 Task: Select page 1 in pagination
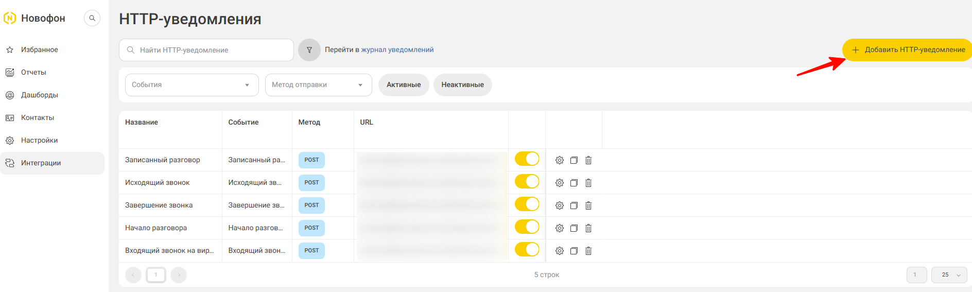click(156, 275)
